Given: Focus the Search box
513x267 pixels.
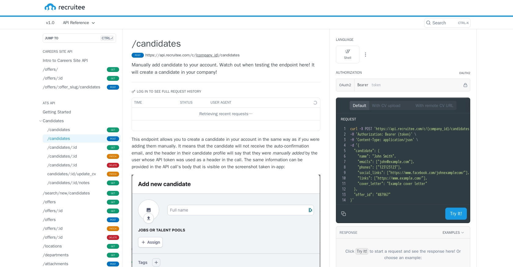Looking at the screenshot, I should 447,23.
